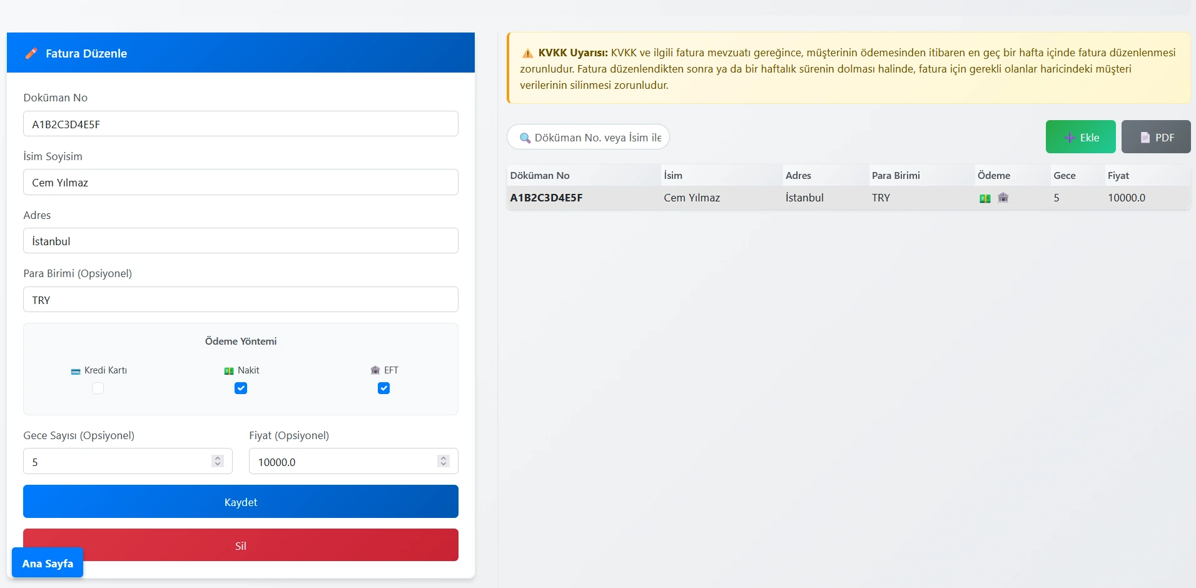Image resolution: width=1196 pixels, height=588 pixels.
Task: Enable the Kredi Kartı checkbox
Action: click(98, 388)
